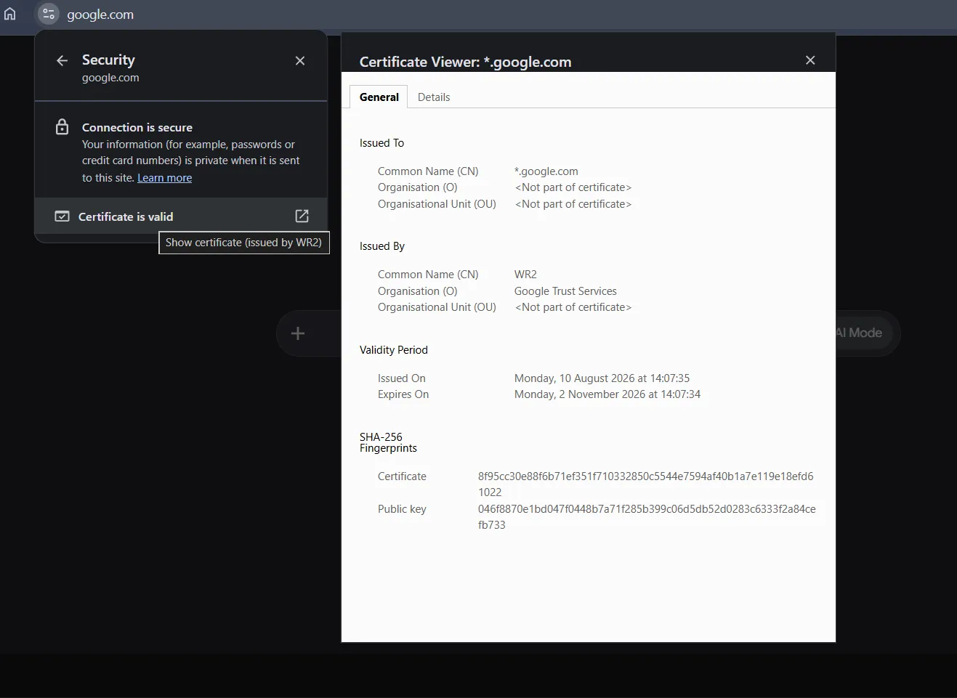
Task: Follow the Learn more link
Action: [164, 178]
